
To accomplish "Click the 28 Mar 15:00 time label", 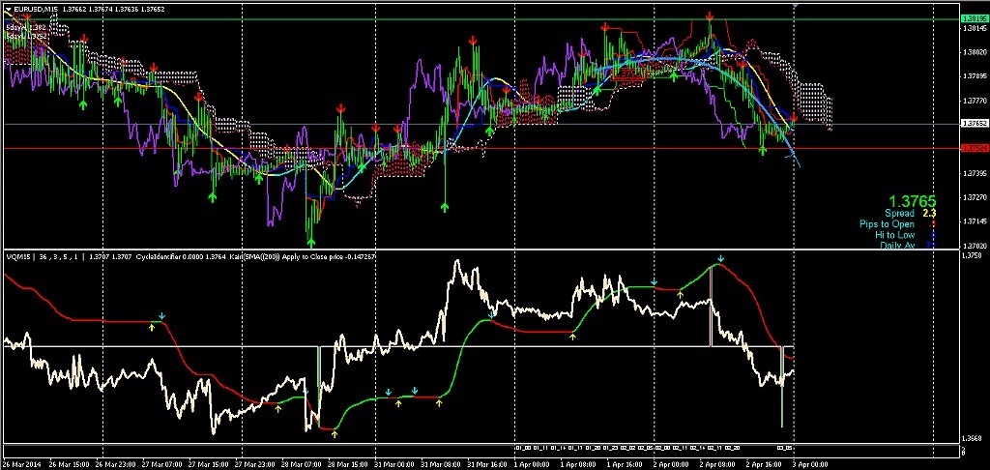I will [x=347, y=464].
